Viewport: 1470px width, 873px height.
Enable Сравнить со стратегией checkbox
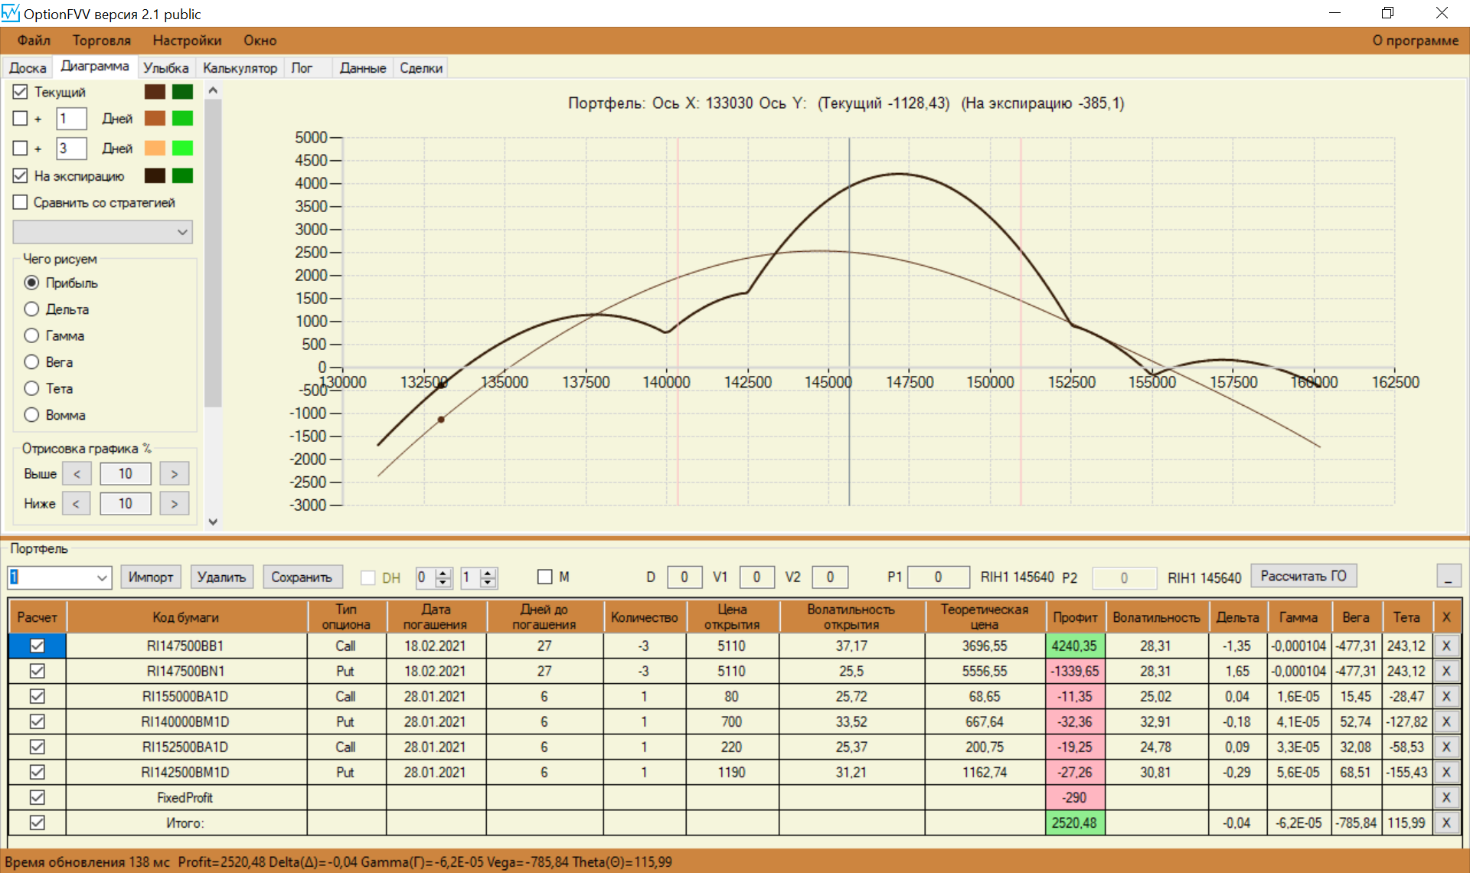click(21, 202)
